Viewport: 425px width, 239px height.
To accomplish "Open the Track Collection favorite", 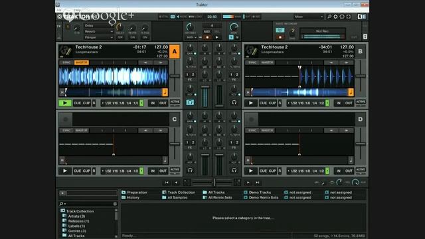I will (179, 193).
